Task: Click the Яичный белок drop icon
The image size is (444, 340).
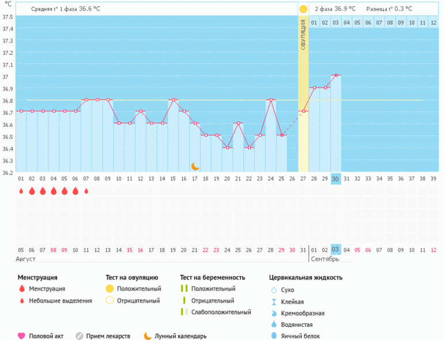Action: 274,336
